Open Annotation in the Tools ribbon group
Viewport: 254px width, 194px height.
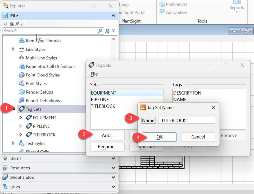173,12
